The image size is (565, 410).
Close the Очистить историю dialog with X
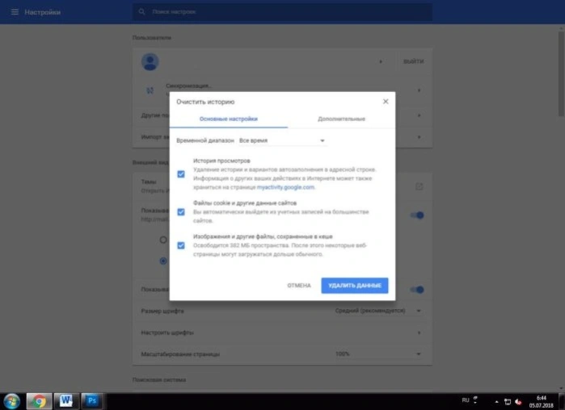(x=386, y=102)
